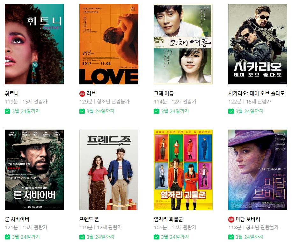Click the green calendar icon under 그해 여름

[157, 111]
